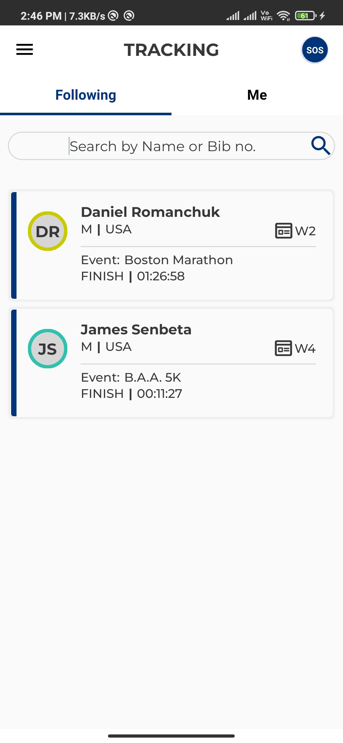Select finish time 00:11:27
The image size is (343, 743).
coord(159,394)
